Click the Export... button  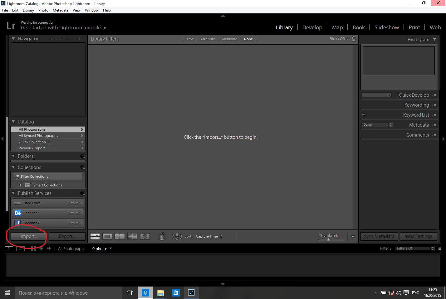point(67,236)
